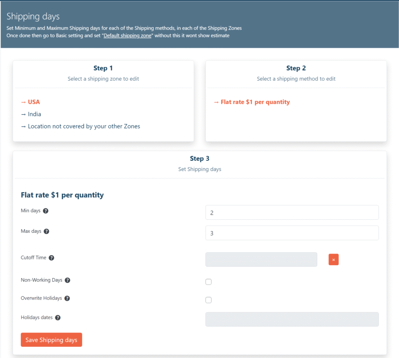Select the India shipping zone
The height and width of the screenshot is (358, 399).
tap(34, 114)
